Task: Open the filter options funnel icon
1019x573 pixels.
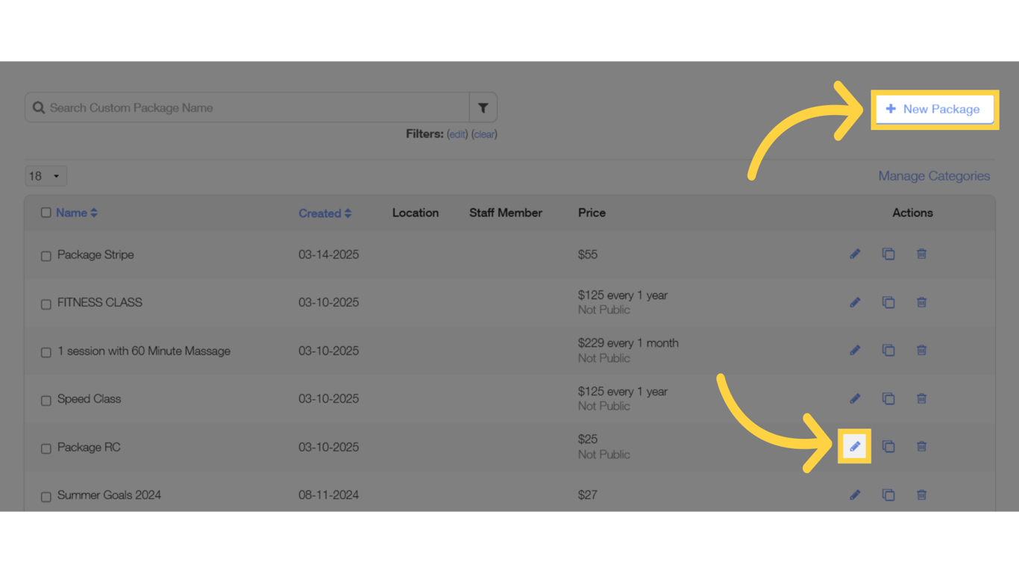Action: 483,107
